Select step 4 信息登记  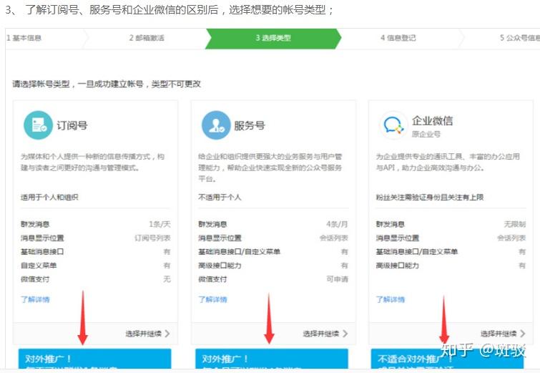click(x=398, y=38)
